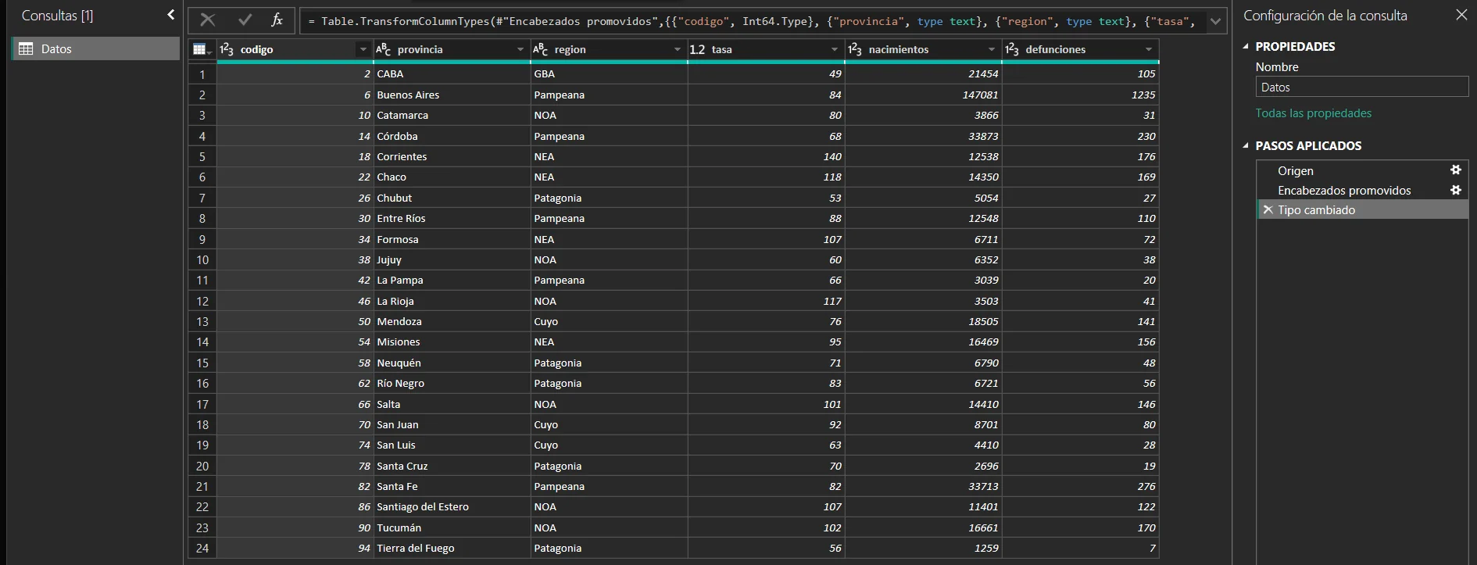The height and width of the screenshot is (565, 1477).
Task: Confirm formula with checkmark icon
Action: tap(245, 20)
